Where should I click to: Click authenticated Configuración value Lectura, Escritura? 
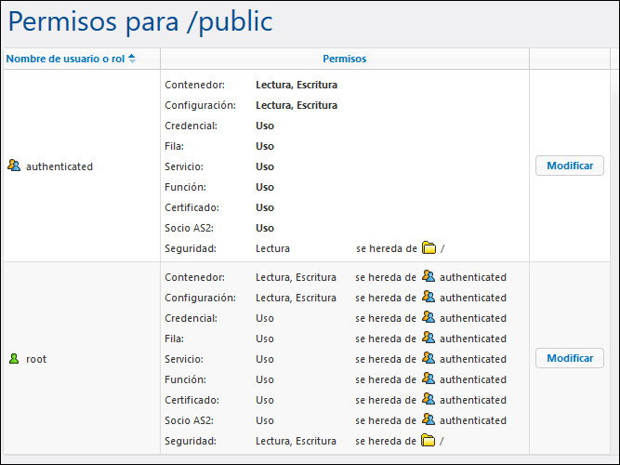pos(297,105)
